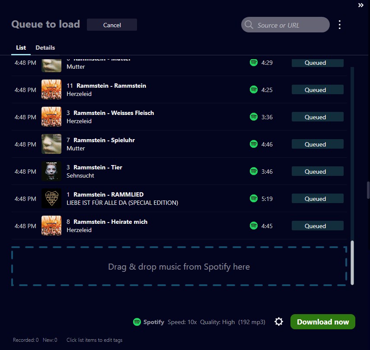Click Spotify icon on Weisses Fleisch row
This screenshot has width=370, height=350.
[254, 117]
